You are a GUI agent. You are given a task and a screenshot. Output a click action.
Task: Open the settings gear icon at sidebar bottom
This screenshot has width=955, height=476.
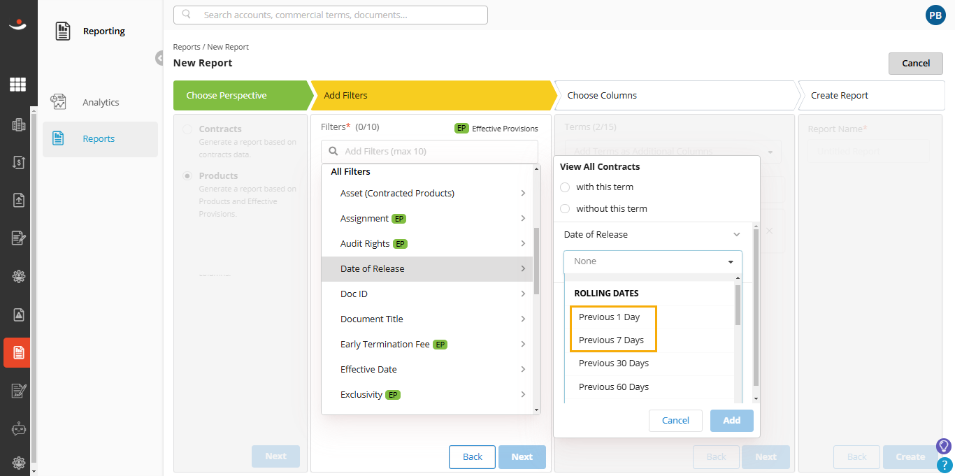tap(18, 462)
